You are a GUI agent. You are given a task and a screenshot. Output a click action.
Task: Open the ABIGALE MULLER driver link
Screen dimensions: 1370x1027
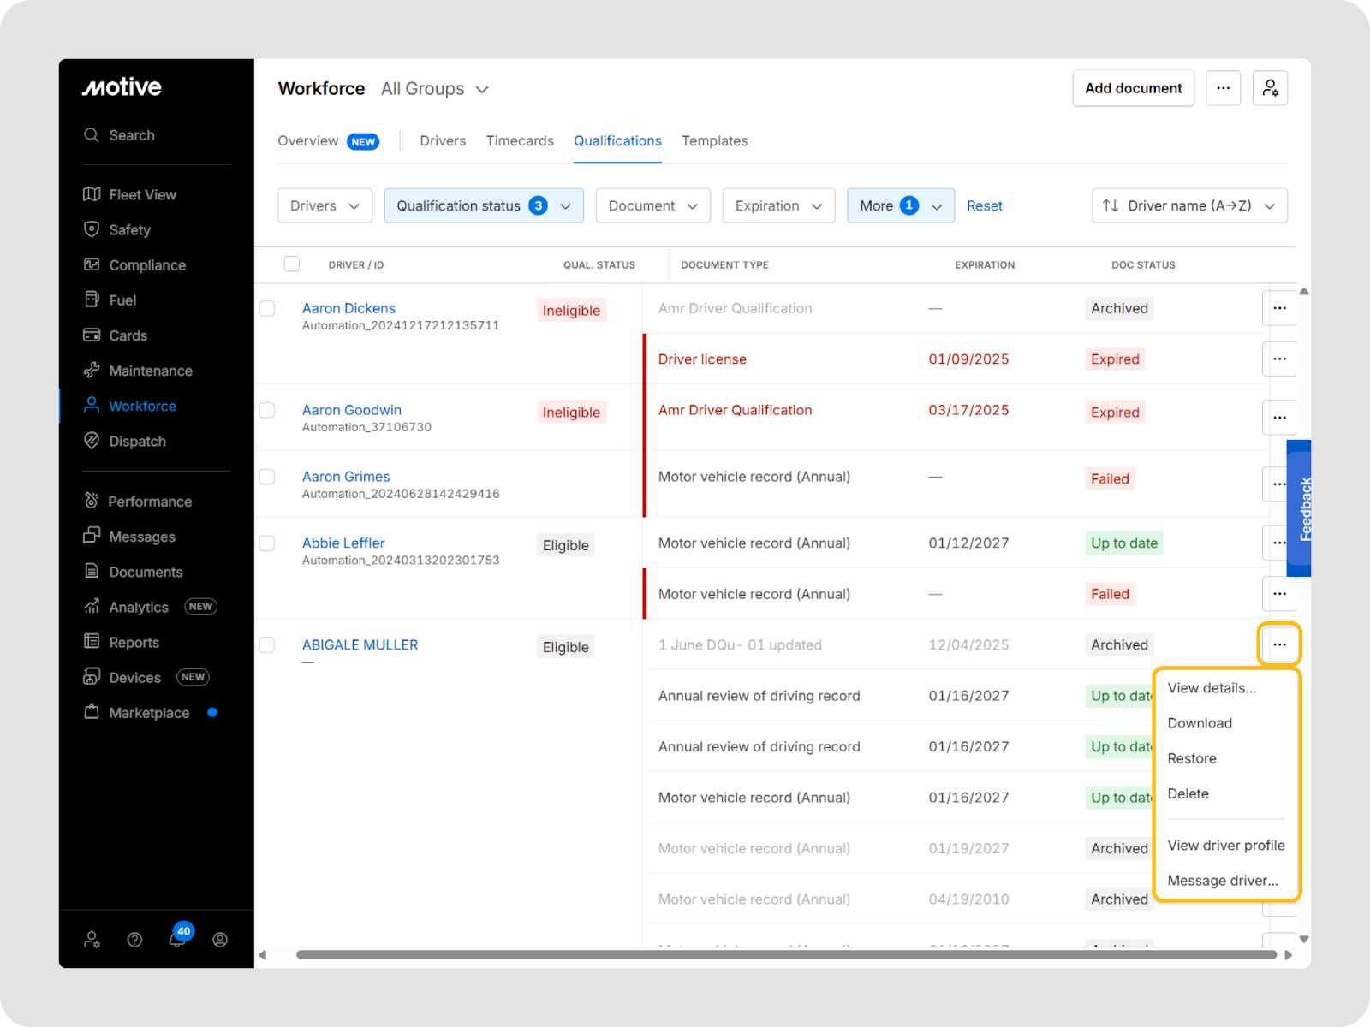pyautogui.click(x=360, y=645)
